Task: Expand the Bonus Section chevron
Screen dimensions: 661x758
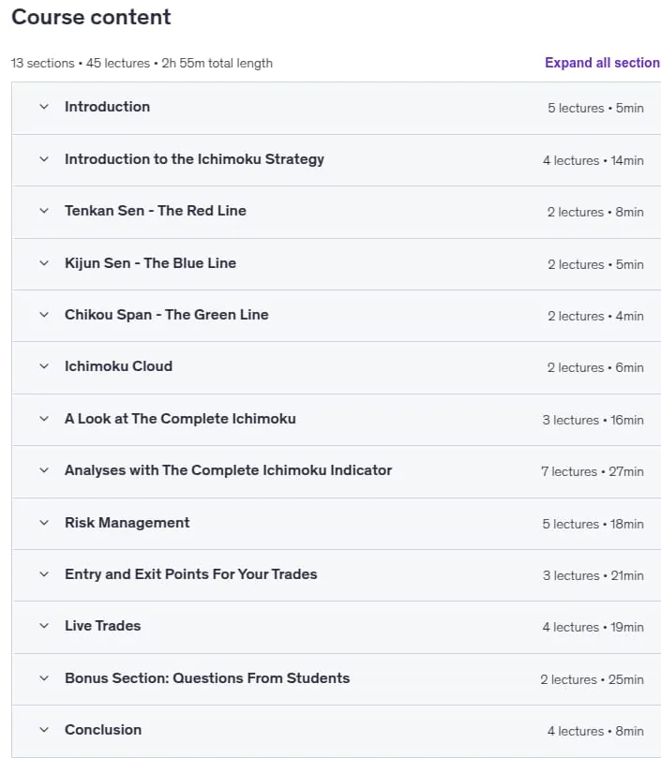Action: click(44, 678)
